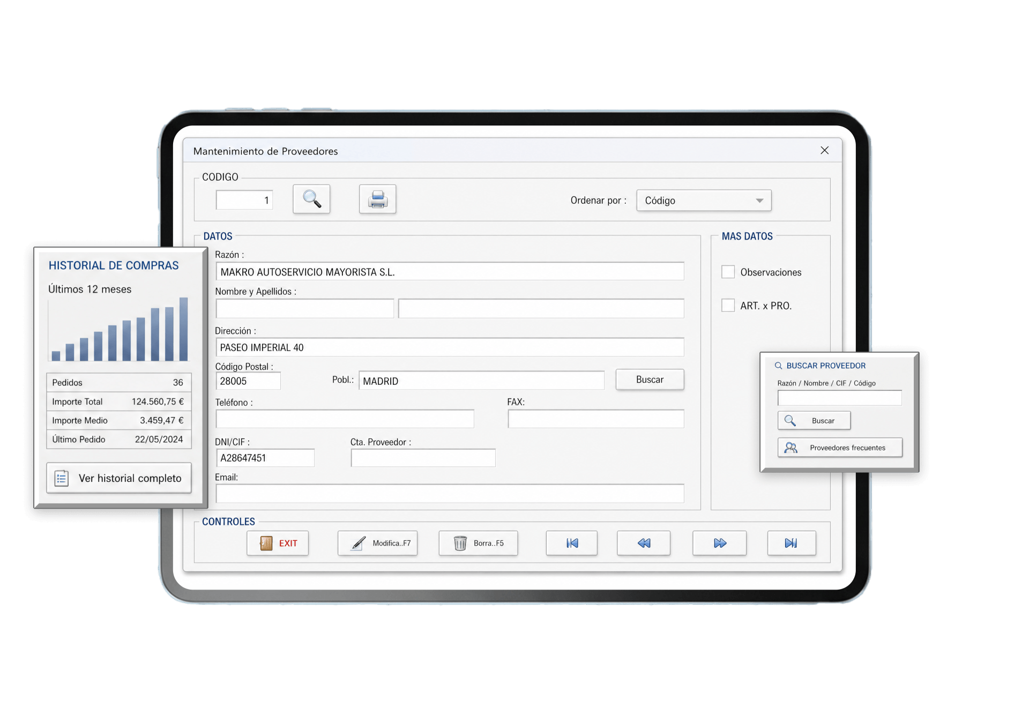The width and height of the screenshot is (1029, 714).
Task: Click Buscar next to Pobl. field
Action: pos(650,380)
